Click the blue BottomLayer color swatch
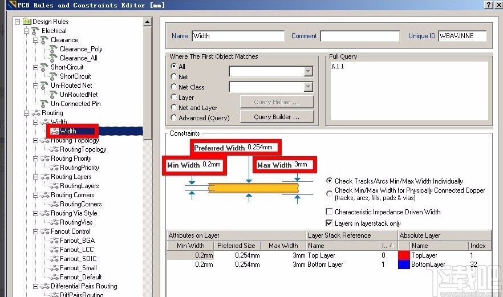The height and width of the screenshot is (297, 503). pyautogui.click(x=404, y=265)
